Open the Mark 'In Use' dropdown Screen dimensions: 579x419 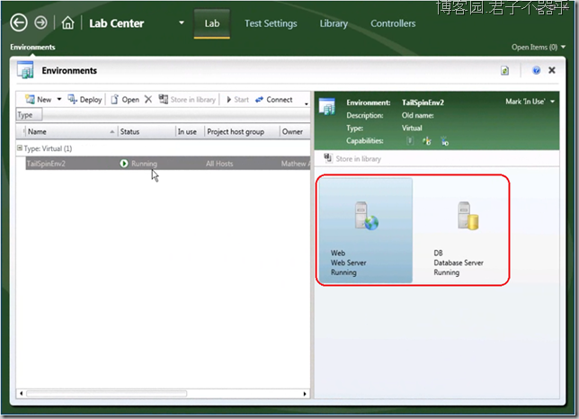(530, 102)
